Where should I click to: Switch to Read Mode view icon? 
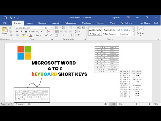(x=106, y=104)
